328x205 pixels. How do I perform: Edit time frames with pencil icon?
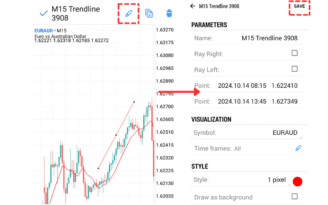point(298,148)
